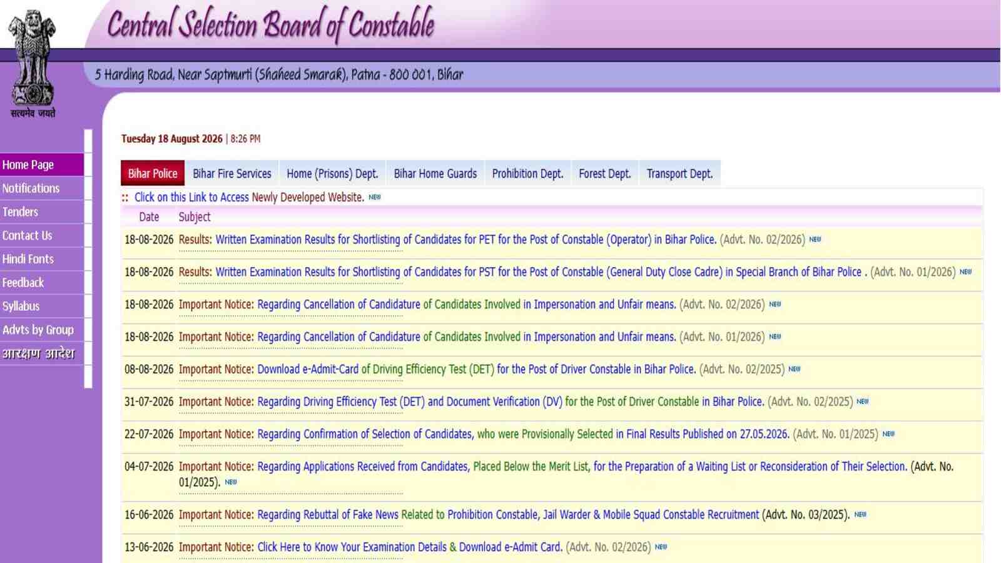
Task: Click the 'Central Selection Board of Constable' title
Action: pos(271,25)
